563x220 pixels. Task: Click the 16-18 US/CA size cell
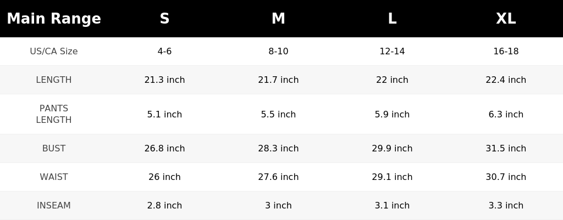pyautogui.click(x=506, y=51)
